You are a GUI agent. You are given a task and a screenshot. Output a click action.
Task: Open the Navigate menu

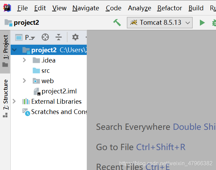[86, 8]
